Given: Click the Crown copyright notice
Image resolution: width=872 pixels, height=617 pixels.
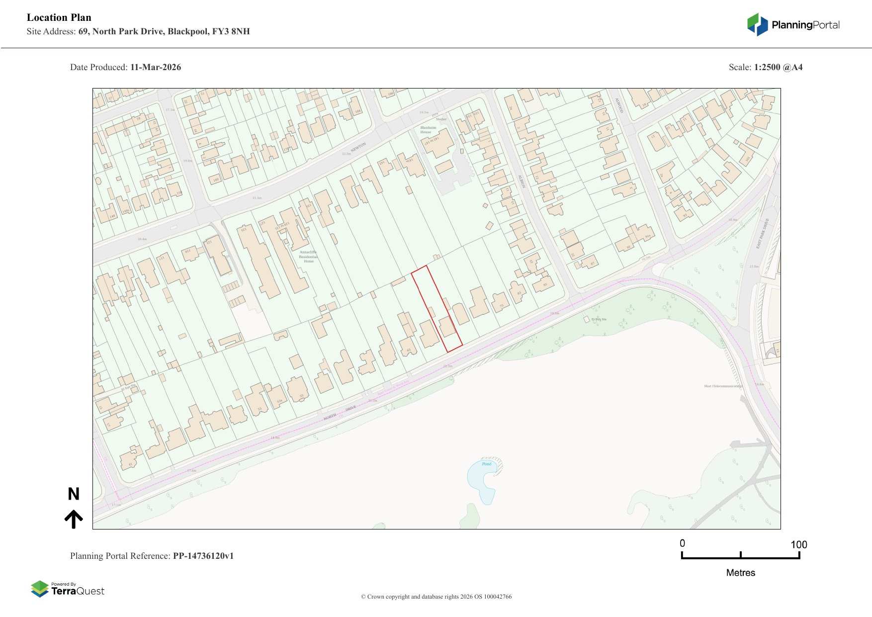Looking at the screenshot, I should [436, 597].
